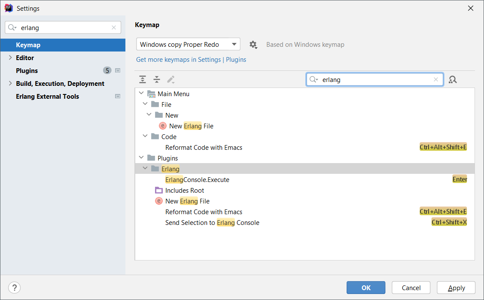Click the Ctrl+Shift+X shortcut label
The image size is (484, 300).
point(449,222)
